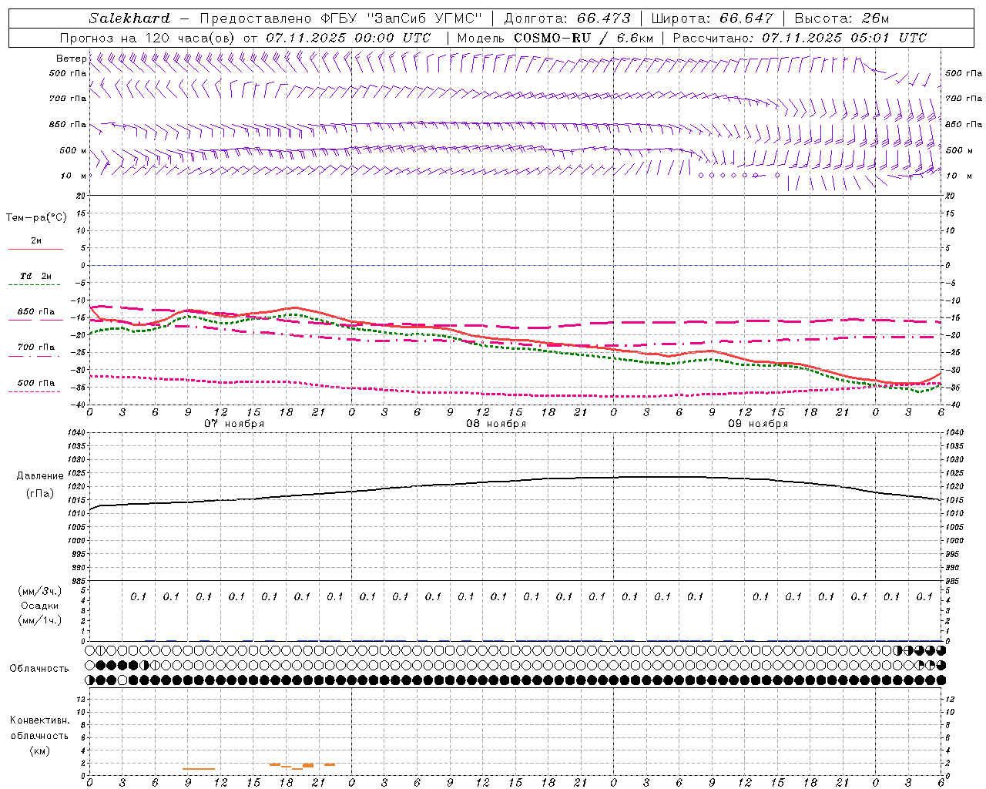The height and width of the screenshot is (789, 986).
Task: Click the Рассчитано: 07.11.2025 05:01 UTC timestamp
Action: coord(800,38)
